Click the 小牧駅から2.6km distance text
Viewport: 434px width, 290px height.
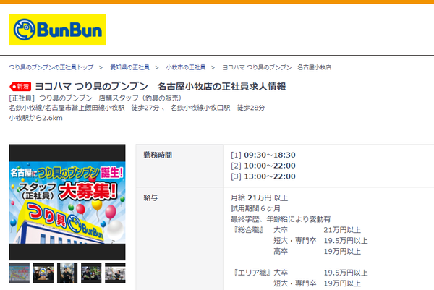pyautogui.click(x=35, y=118)
